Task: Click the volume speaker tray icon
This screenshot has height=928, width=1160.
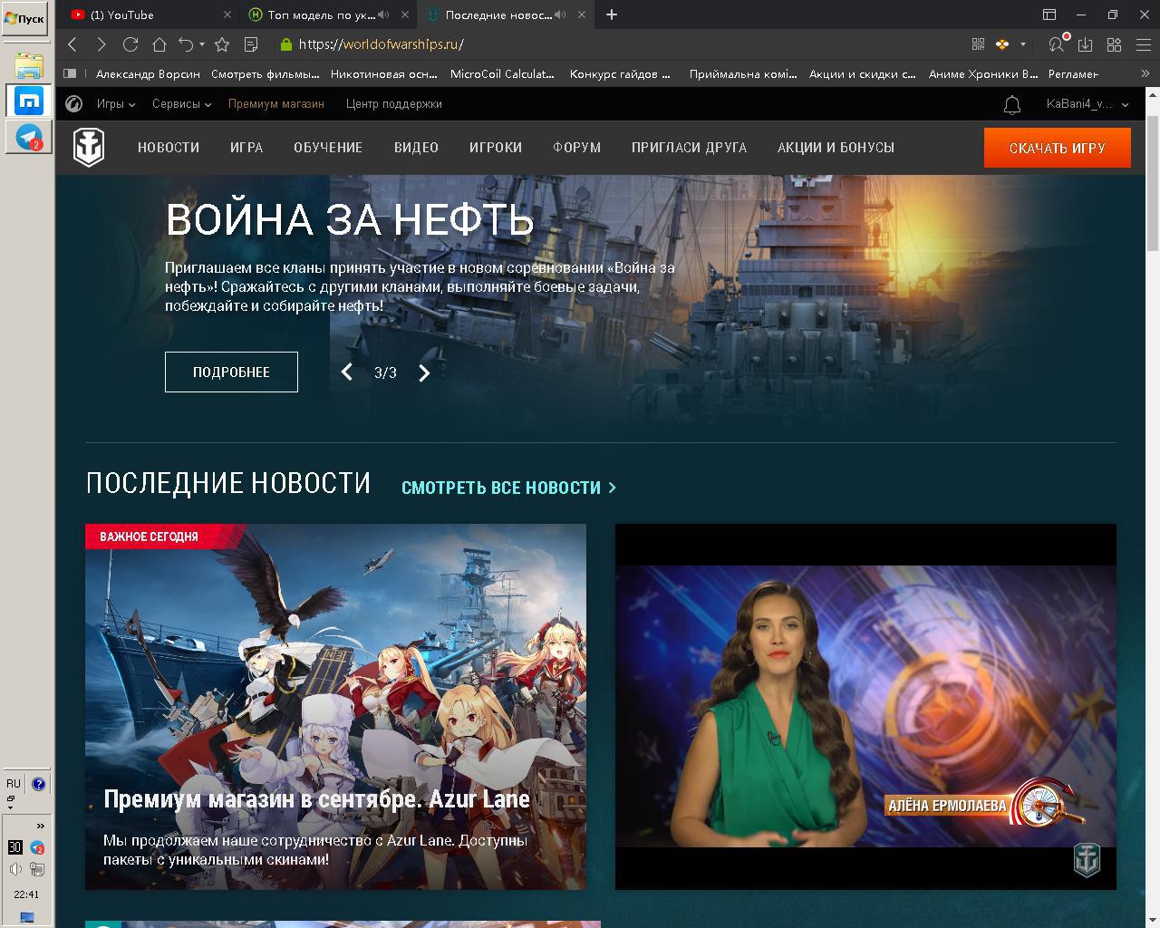Action: tap(15, 870)
